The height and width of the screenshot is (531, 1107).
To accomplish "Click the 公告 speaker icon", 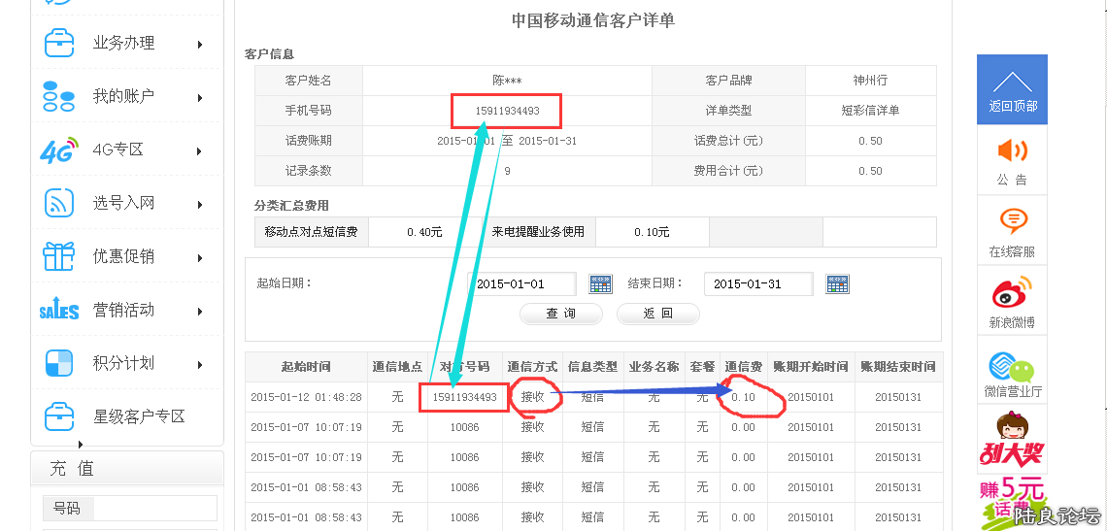I will pos(1012,150).
